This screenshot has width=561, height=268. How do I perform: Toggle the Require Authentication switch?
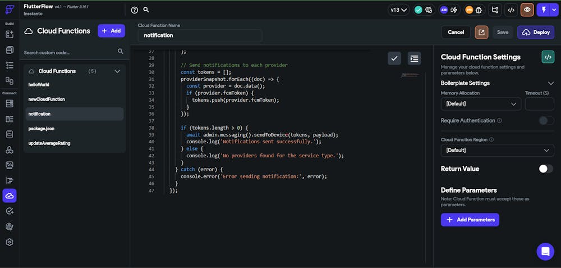pyautogui.click(x=546, y=120)
